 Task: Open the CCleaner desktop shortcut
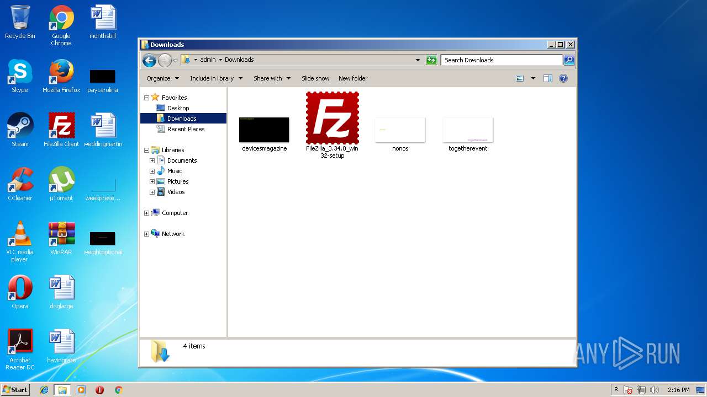pyautogui.click(x=20, y=184)
